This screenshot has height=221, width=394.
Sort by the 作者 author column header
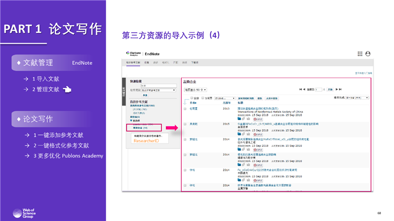[193, 103]
